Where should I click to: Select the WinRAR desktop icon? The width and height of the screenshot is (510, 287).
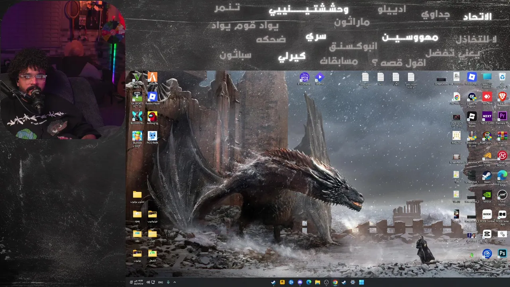click(x=502, y=138)
